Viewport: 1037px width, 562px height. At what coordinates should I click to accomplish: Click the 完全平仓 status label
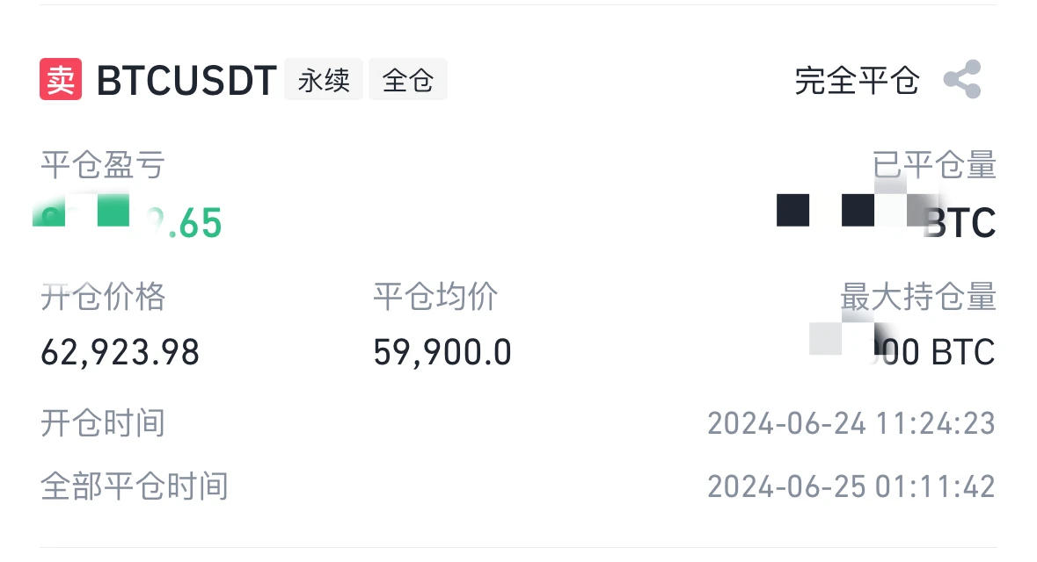[x=857, y=81]
